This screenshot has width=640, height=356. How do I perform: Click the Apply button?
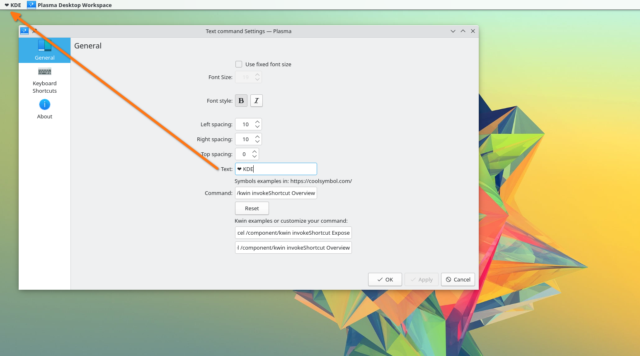tap(422, 279)
